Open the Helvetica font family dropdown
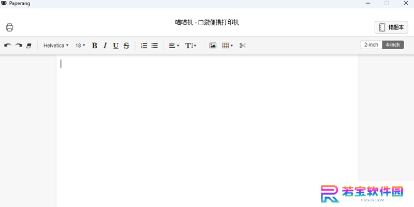Image resolution: width=414 pixels, height=207 pixels. (x=56, y=46)
